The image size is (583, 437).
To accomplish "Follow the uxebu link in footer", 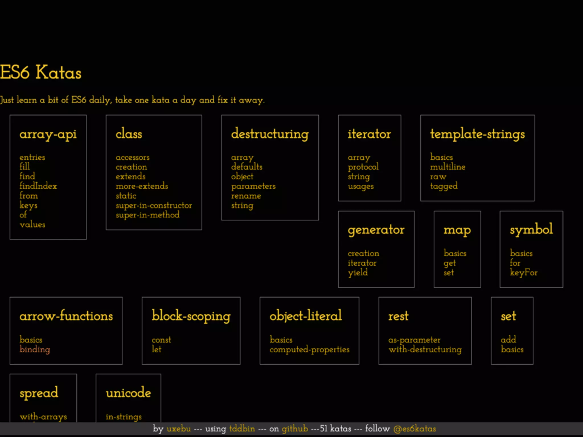I will pyautogui.click(x=178, y=429).
